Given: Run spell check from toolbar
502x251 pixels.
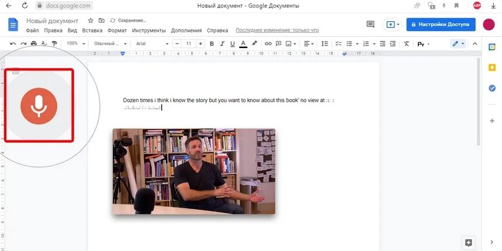Looking at the screenshot, I should point(44,44).
